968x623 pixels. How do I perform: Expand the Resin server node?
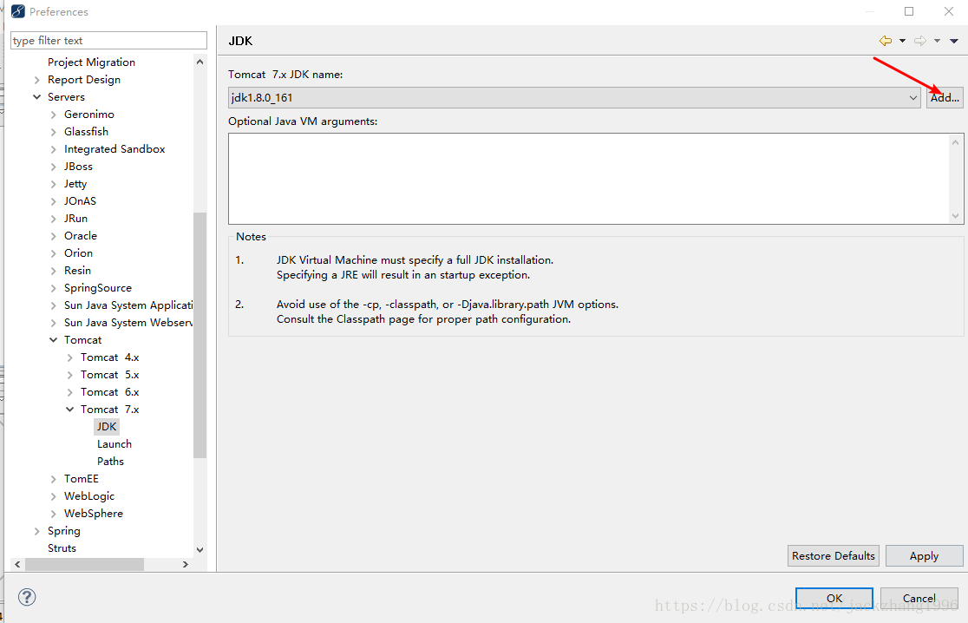pyautogui.click(x=53, y=271)
